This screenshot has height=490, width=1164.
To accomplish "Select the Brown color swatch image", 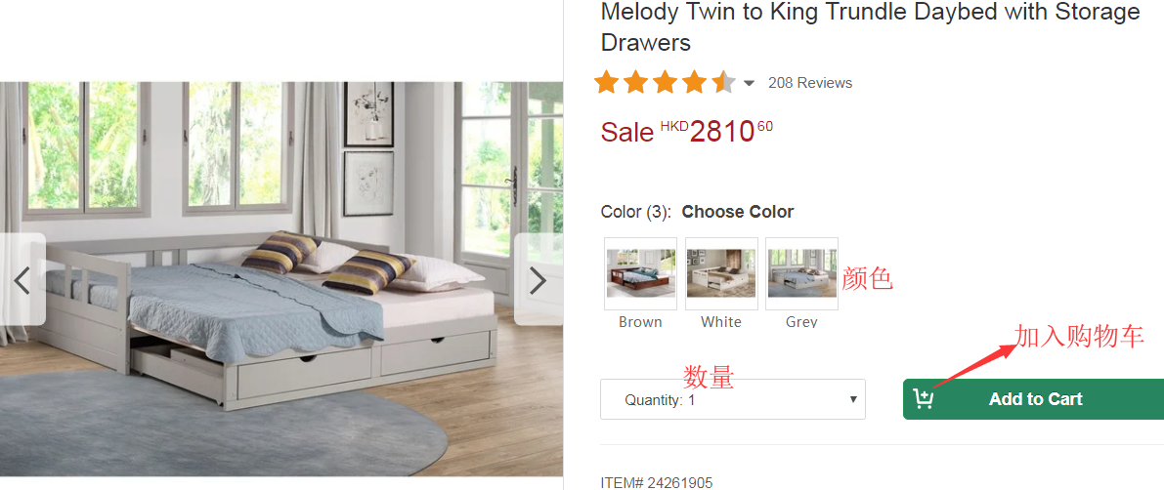I will 641,273.
